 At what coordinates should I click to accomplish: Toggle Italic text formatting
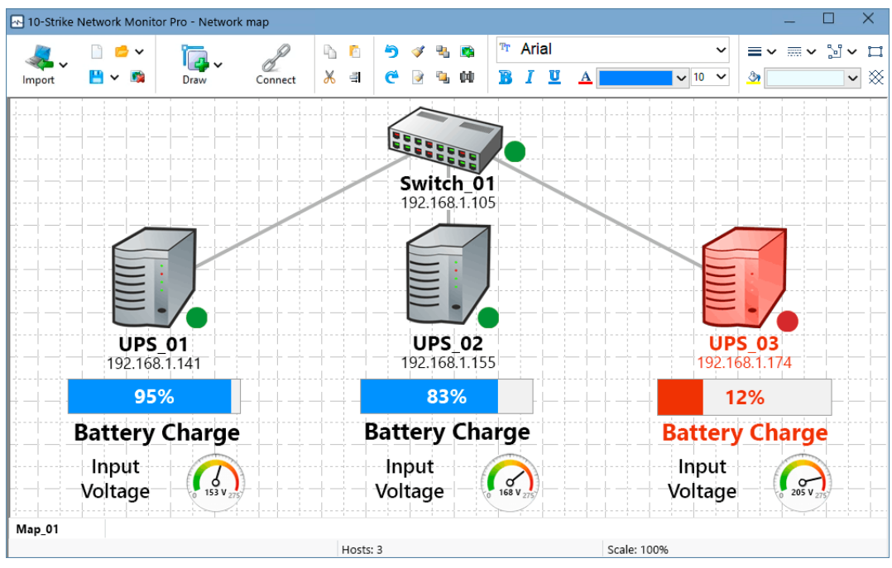click(x=530, y=77)
